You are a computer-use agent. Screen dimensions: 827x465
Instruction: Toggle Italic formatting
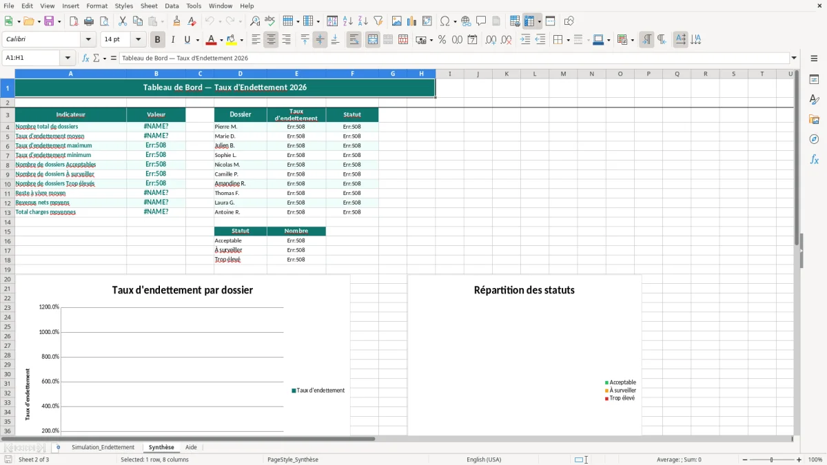(x=173, y=40)
